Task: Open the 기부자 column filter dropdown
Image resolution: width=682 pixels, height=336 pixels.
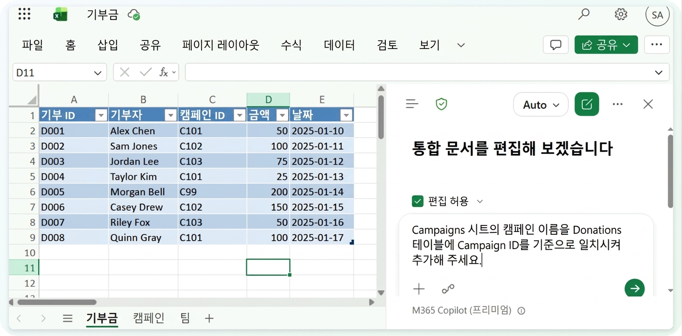Action: [x=171, y=115]
